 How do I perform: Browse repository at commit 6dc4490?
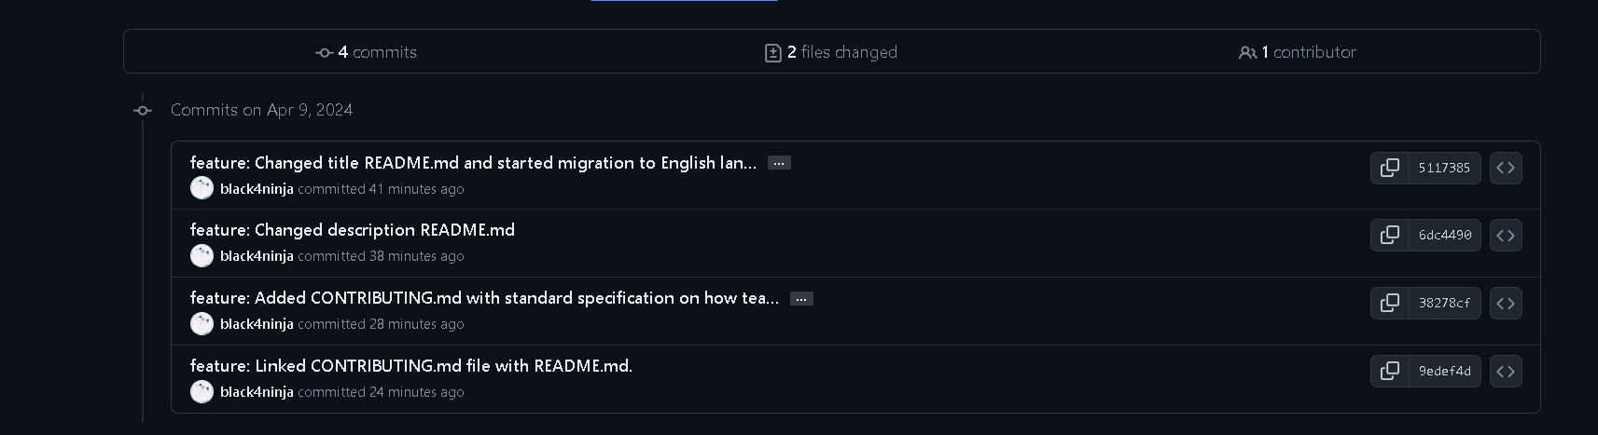1506,235
